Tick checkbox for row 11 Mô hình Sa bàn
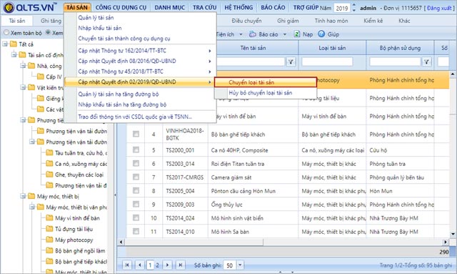457x274 pixels. click(136, 231)
